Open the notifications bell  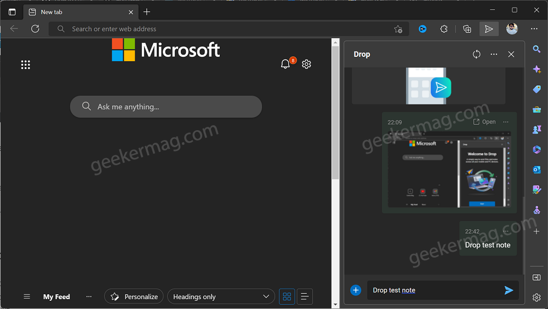point(286,64)
